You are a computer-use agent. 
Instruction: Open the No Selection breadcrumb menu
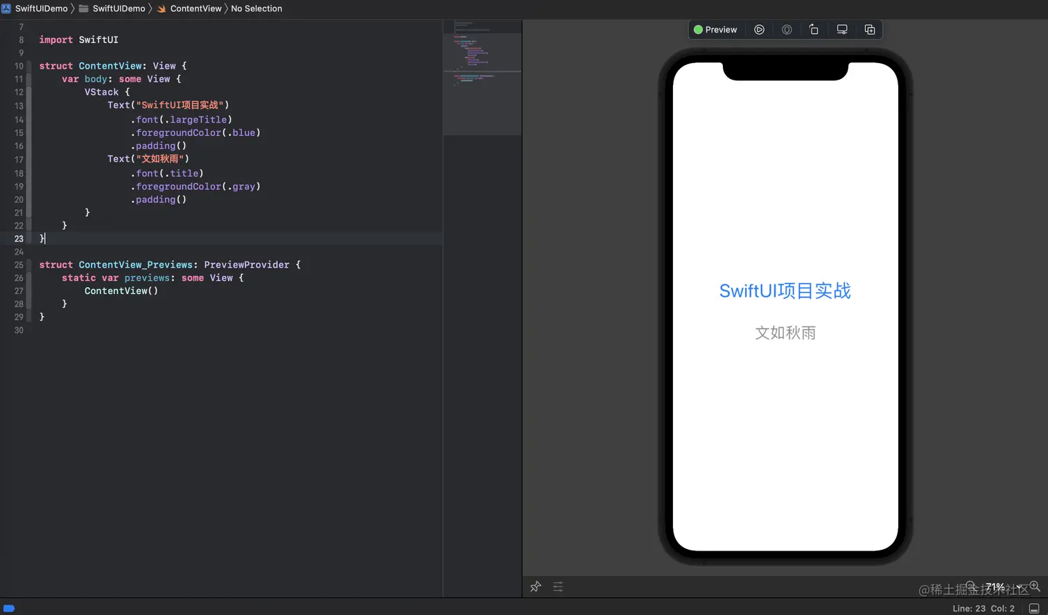click(256, 8)
